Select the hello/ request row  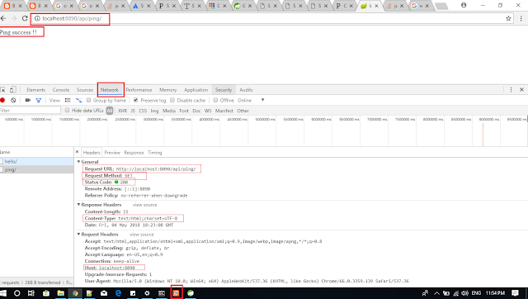(36, 161)
